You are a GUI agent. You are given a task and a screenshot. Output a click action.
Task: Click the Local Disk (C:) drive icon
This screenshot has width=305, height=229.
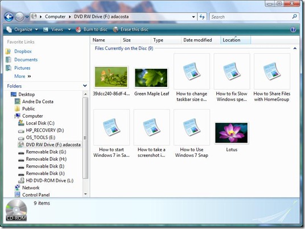pyautogui.click(x=21, y=123)
